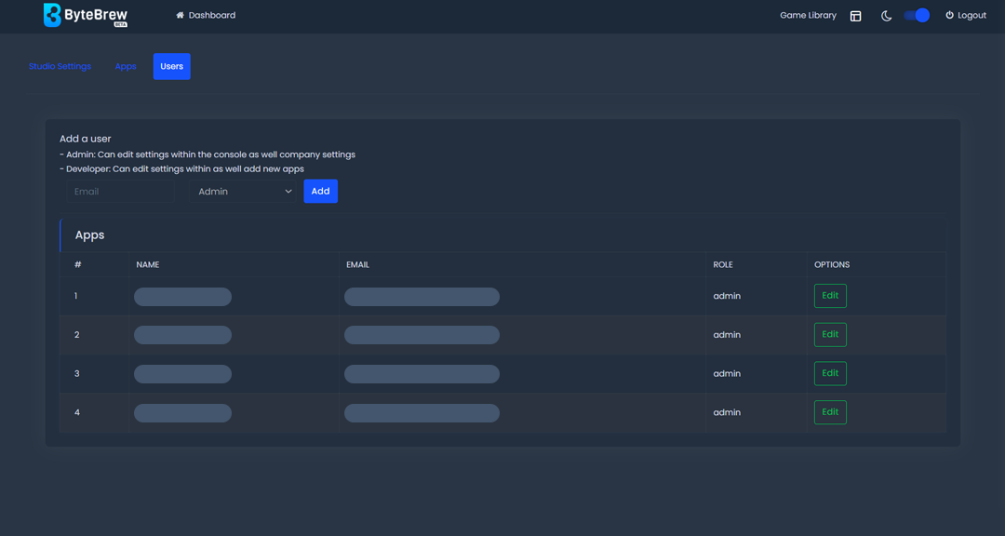
Task: Click the admin role in row 3
Action: point(727,374)
